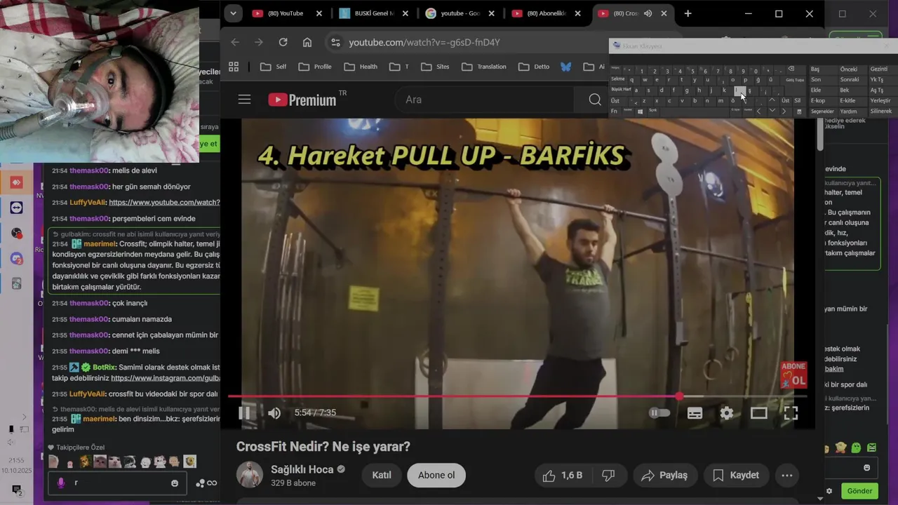Click 'Silinerek' toggle on on-screen keyboard
Image resolution: width=898 pixels, height=505 pixels.
(880, 112)
